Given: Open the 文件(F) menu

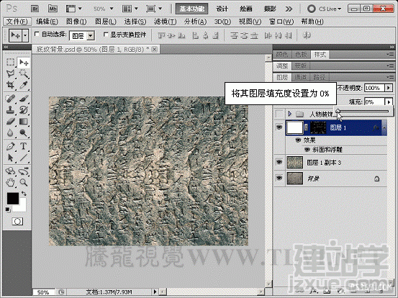Looking at the screenshot, I should click(17, 22).
